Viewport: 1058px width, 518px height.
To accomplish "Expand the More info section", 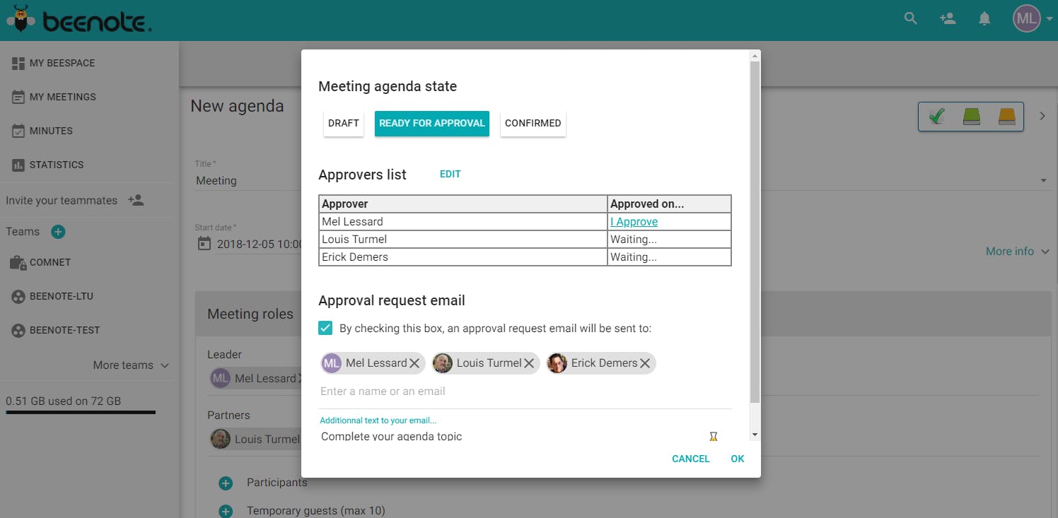I will (1018, 252).
